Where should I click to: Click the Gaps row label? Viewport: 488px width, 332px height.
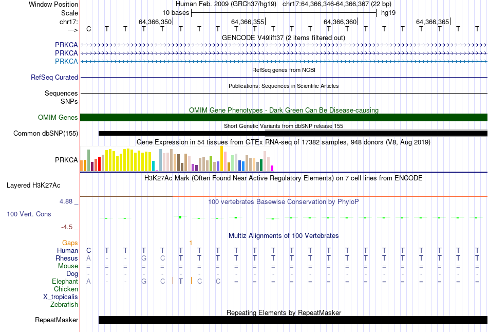70,243
